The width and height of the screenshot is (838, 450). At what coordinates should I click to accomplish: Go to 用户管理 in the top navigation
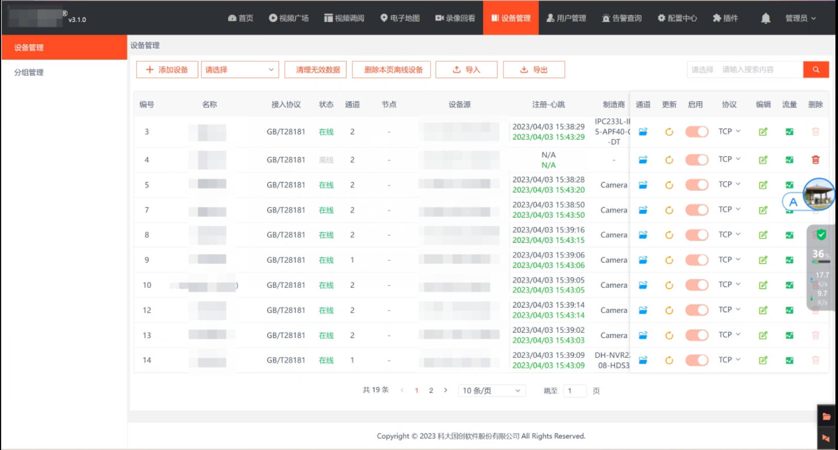(566, 19)
